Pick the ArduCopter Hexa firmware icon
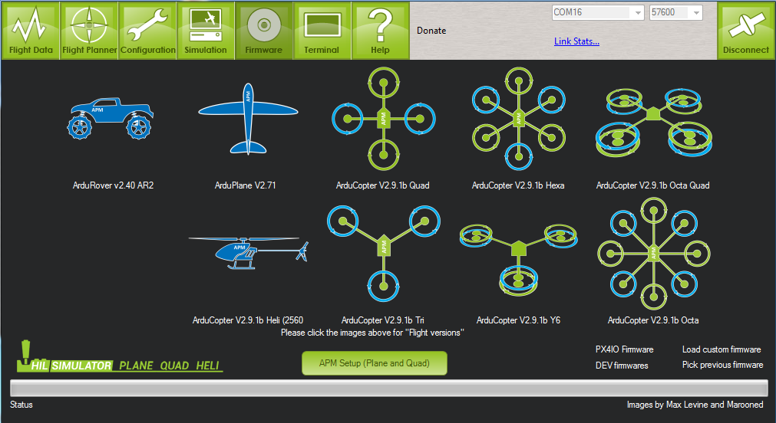This screenshot has width=776, height=423. [x=518, y=119]
